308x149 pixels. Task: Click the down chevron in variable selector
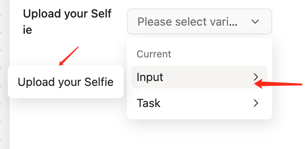tap(255, 22)
